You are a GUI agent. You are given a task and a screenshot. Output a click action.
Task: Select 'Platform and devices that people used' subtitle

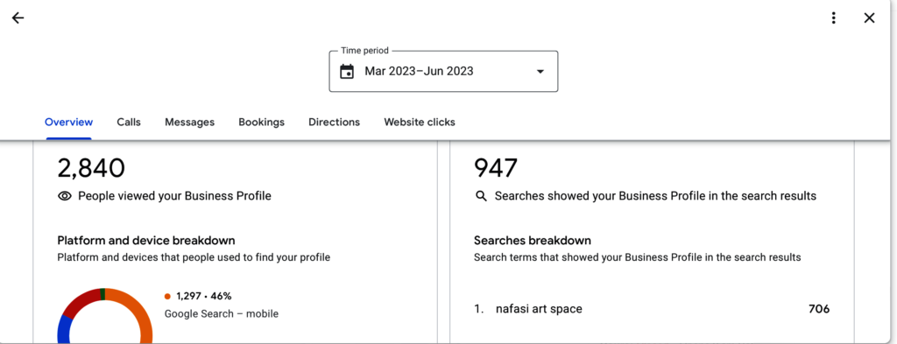(x=194, y=257)
